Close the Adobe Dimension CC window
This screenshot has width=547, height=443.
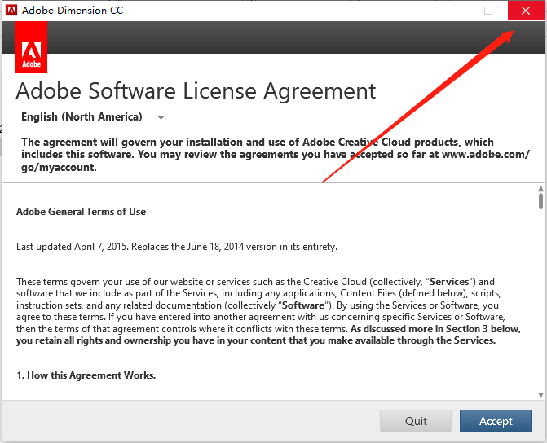point(525,11)
